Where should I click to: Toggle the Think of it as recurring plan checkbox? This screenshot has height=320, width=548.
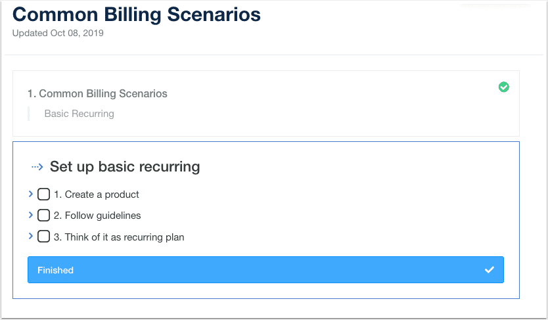point(43,237)
